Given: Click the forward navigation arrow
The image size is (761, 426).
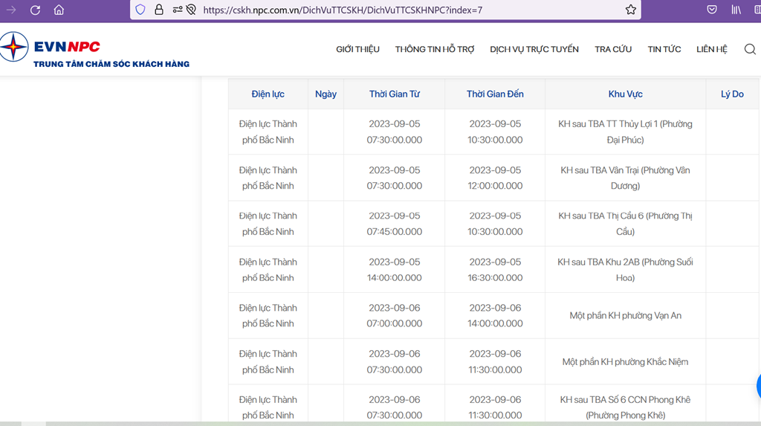Looking at the screenshot, I should (11, 10).
